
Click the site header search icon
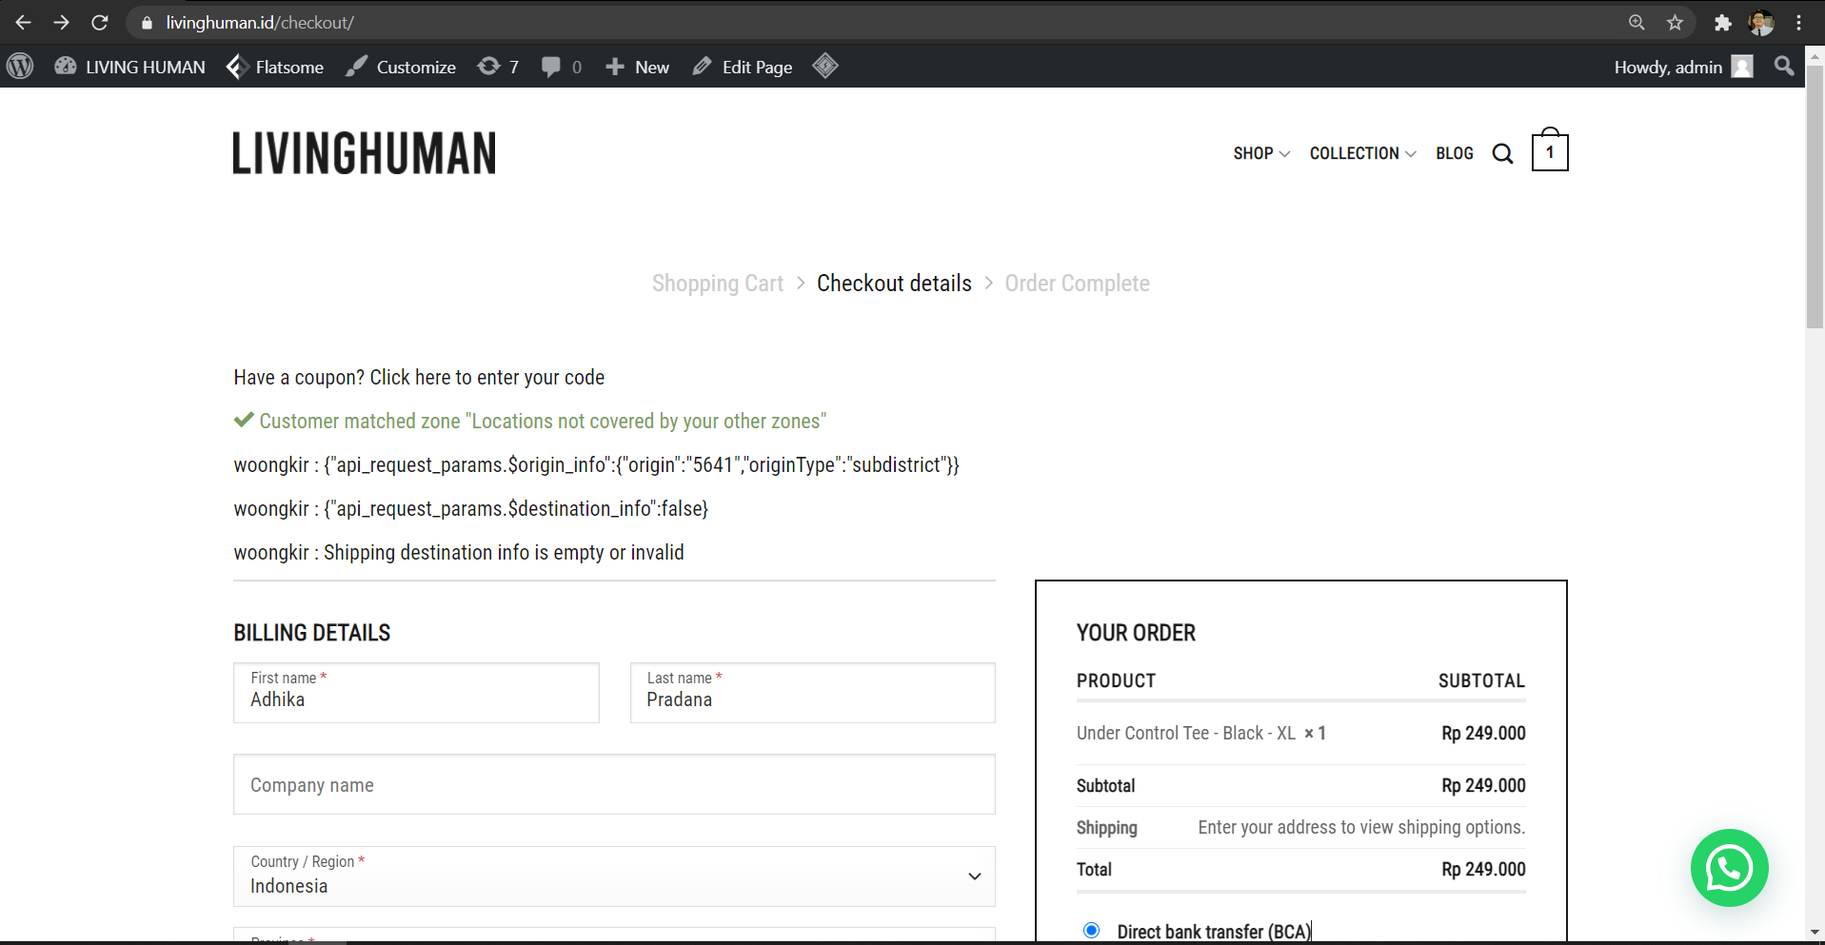pos(1502,154)
